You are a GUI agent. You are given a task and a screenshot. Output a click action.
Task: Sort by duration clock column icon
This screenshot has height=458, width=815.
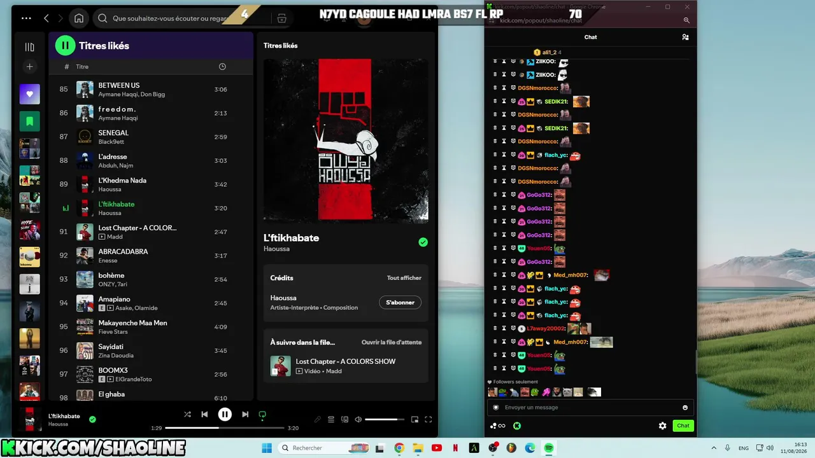222,67
